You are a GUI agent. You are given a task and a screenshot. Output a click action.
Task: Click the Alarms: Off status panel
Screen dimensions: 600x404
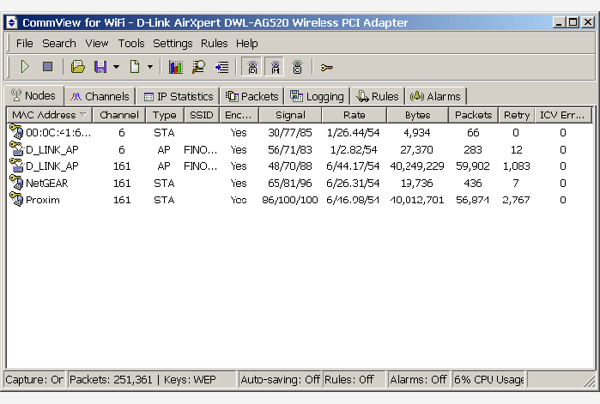point(418,379)
